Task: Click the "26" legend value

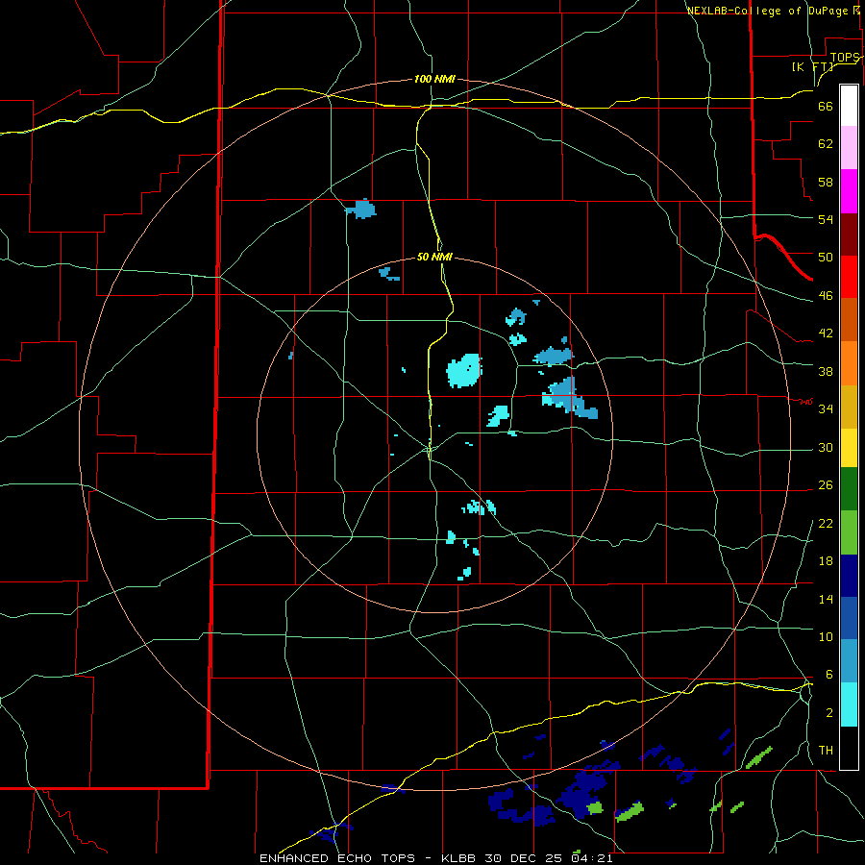Action: click(826, 485)
